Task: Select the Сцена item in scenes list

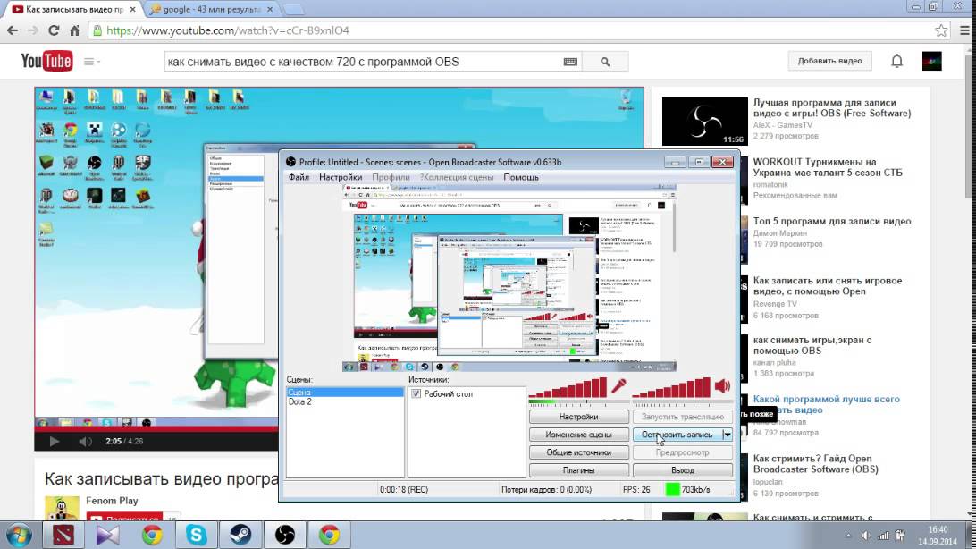Action: 345,393
